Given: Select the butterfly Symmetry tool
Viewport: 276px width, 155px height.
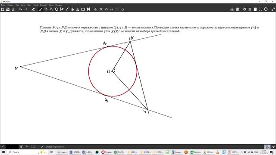Looking at the screenshot, I should 88,9.
